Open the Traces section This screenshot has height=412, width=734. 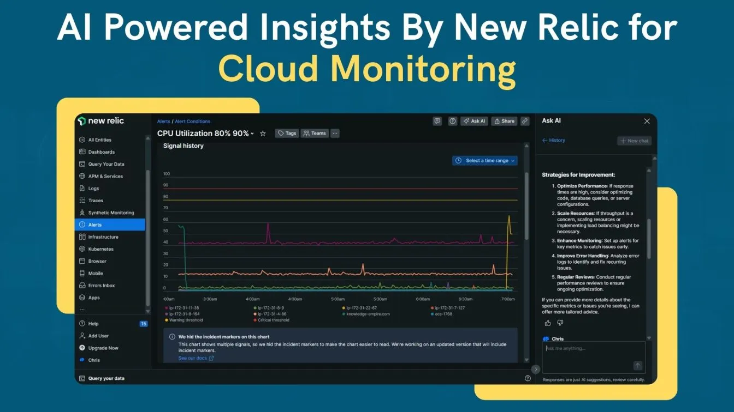[91, 201]
